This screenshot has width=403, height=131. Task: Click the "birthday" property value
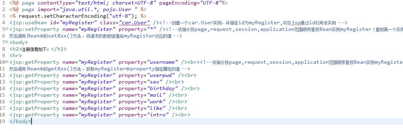coord(162,88)
